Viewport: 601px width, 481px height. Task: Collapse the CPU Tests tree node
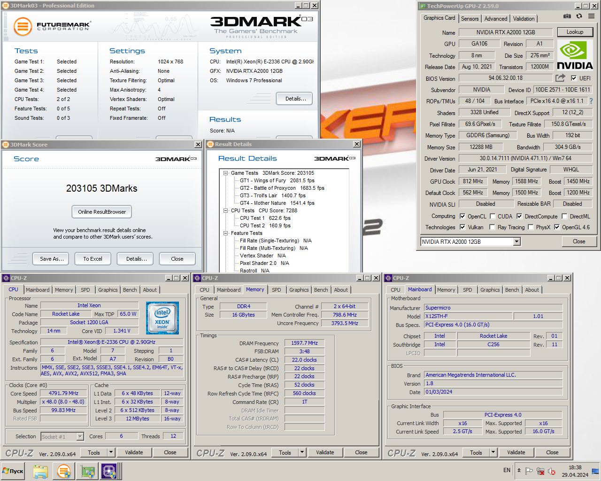pos(225,210)
